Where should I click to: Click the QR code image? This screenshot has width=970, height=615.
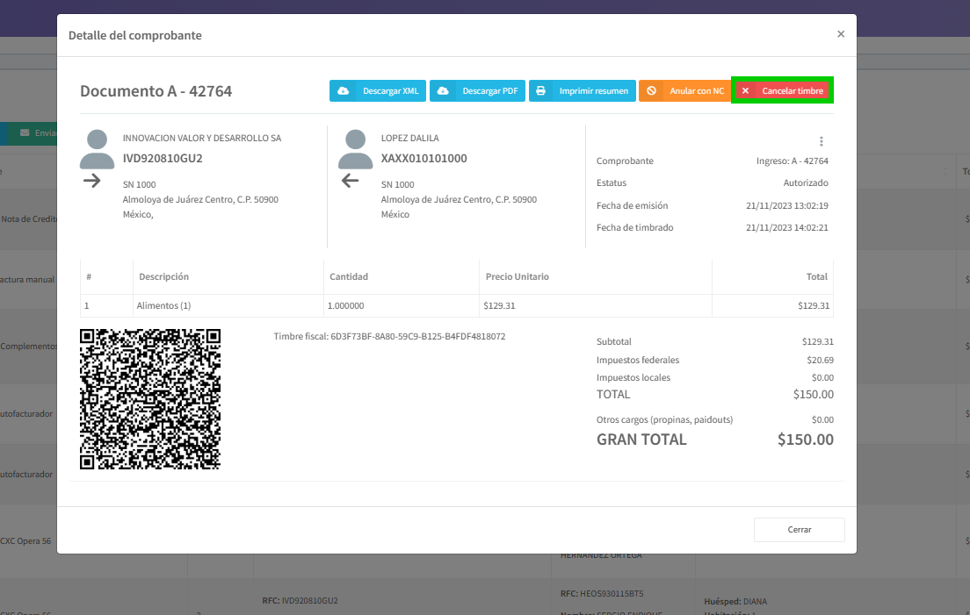(150, 399)
